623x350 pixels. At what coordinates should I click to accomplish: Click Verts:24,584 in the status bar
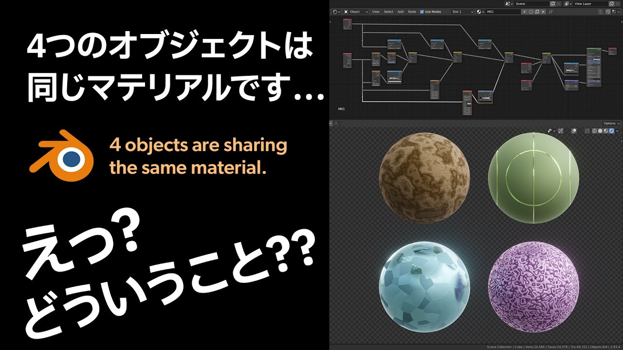click(534, 347)
